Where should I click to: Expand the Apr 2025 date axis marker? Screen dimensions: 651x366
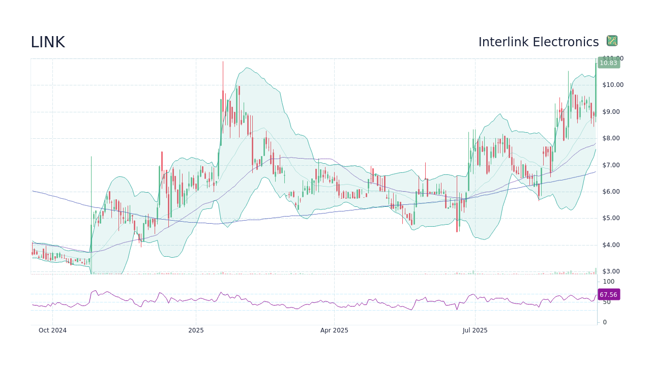(x=335, y=330)
